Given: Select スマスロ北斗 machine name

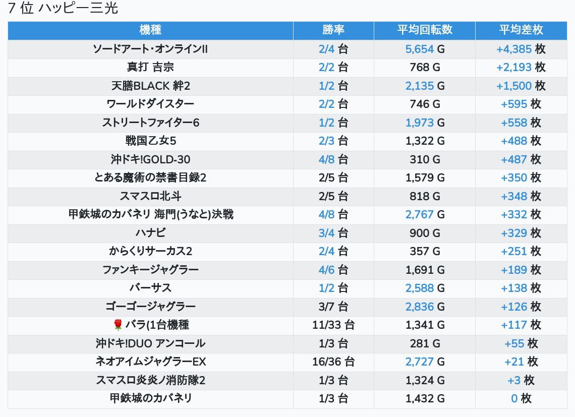Looking at the screenshot, I should 150,196.
